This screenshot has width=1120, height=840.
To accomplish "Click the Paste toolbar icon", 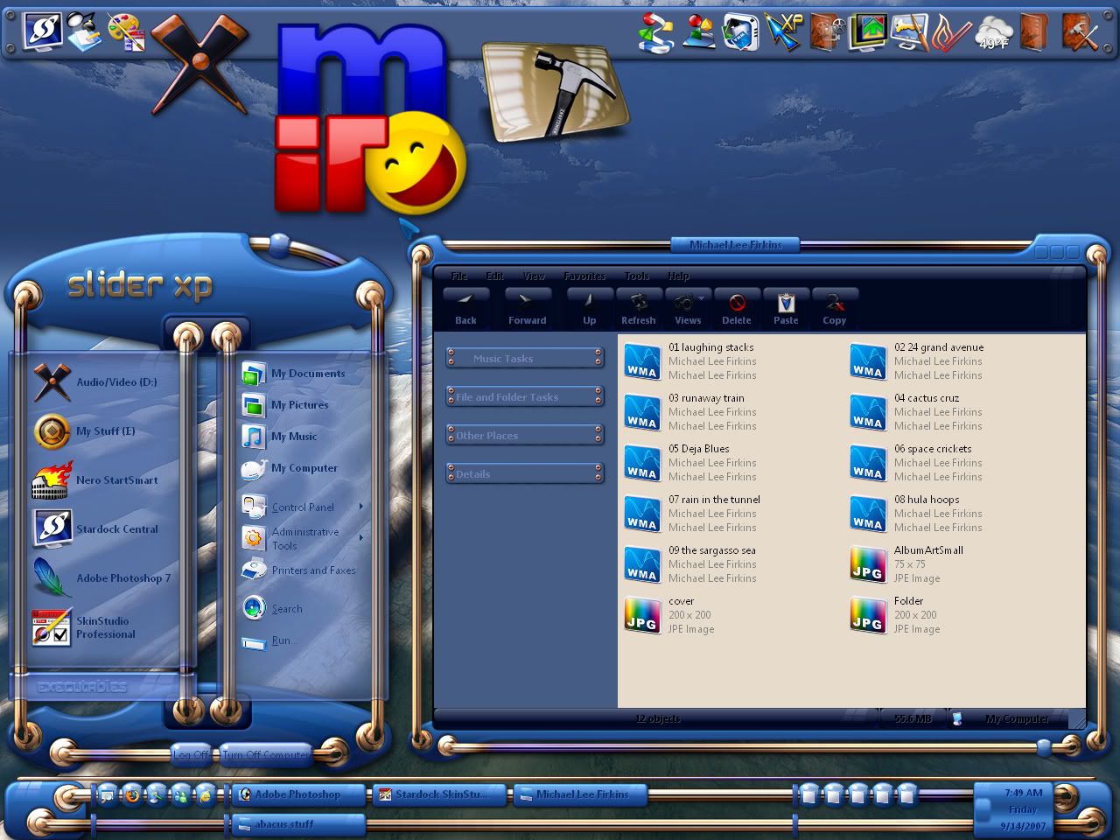I will pyautogui.click(x=786, y=307).
